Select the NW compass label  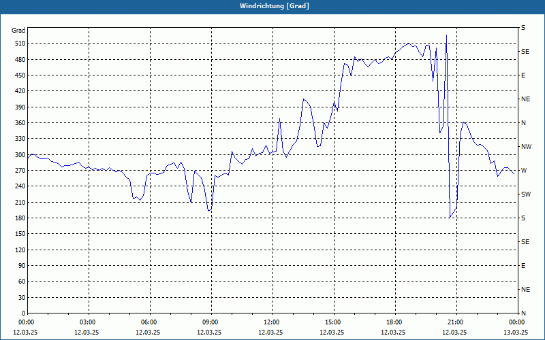pos(526,147)
